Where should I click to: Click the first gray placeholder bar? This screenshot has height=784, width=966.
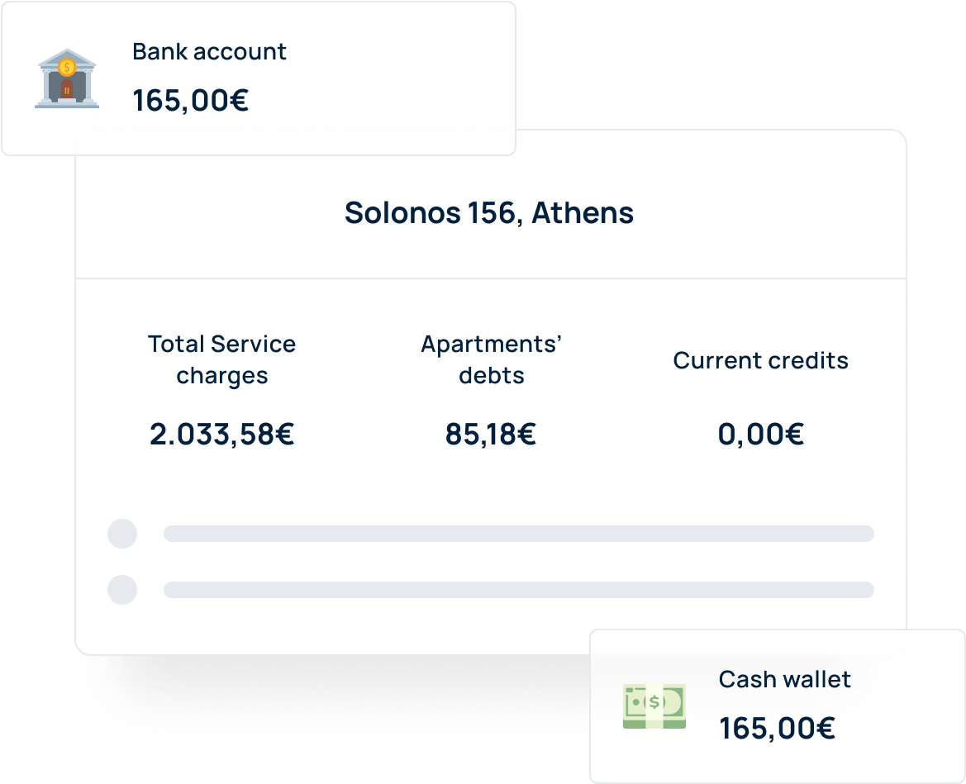[519, 534]
